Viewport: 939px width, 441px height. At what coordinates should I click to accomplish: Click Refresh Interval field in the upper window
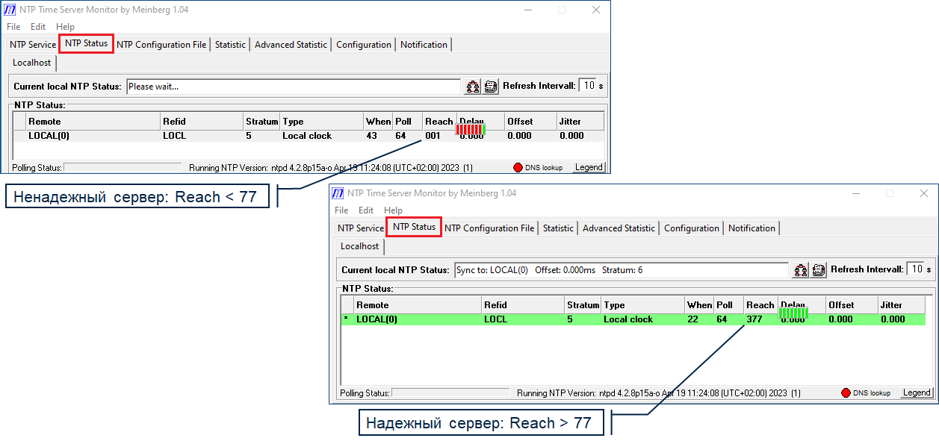(x=589, y=86)
